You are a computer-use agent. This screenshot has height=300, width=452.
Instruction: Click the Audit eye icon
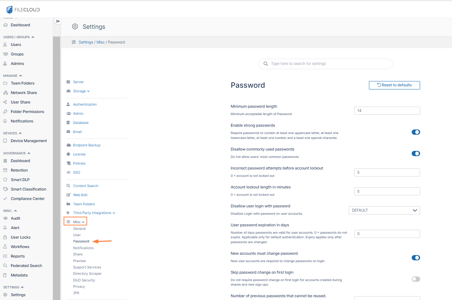5,218
